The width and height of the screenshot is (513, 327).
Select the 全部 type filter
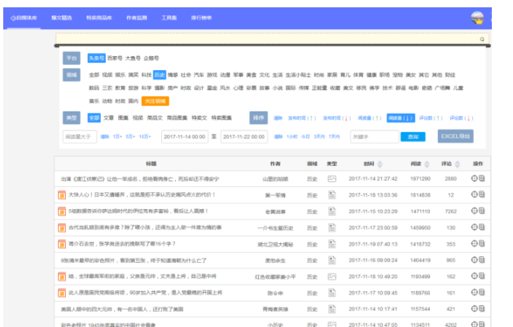pyautogui.click(x=94, y=118)
